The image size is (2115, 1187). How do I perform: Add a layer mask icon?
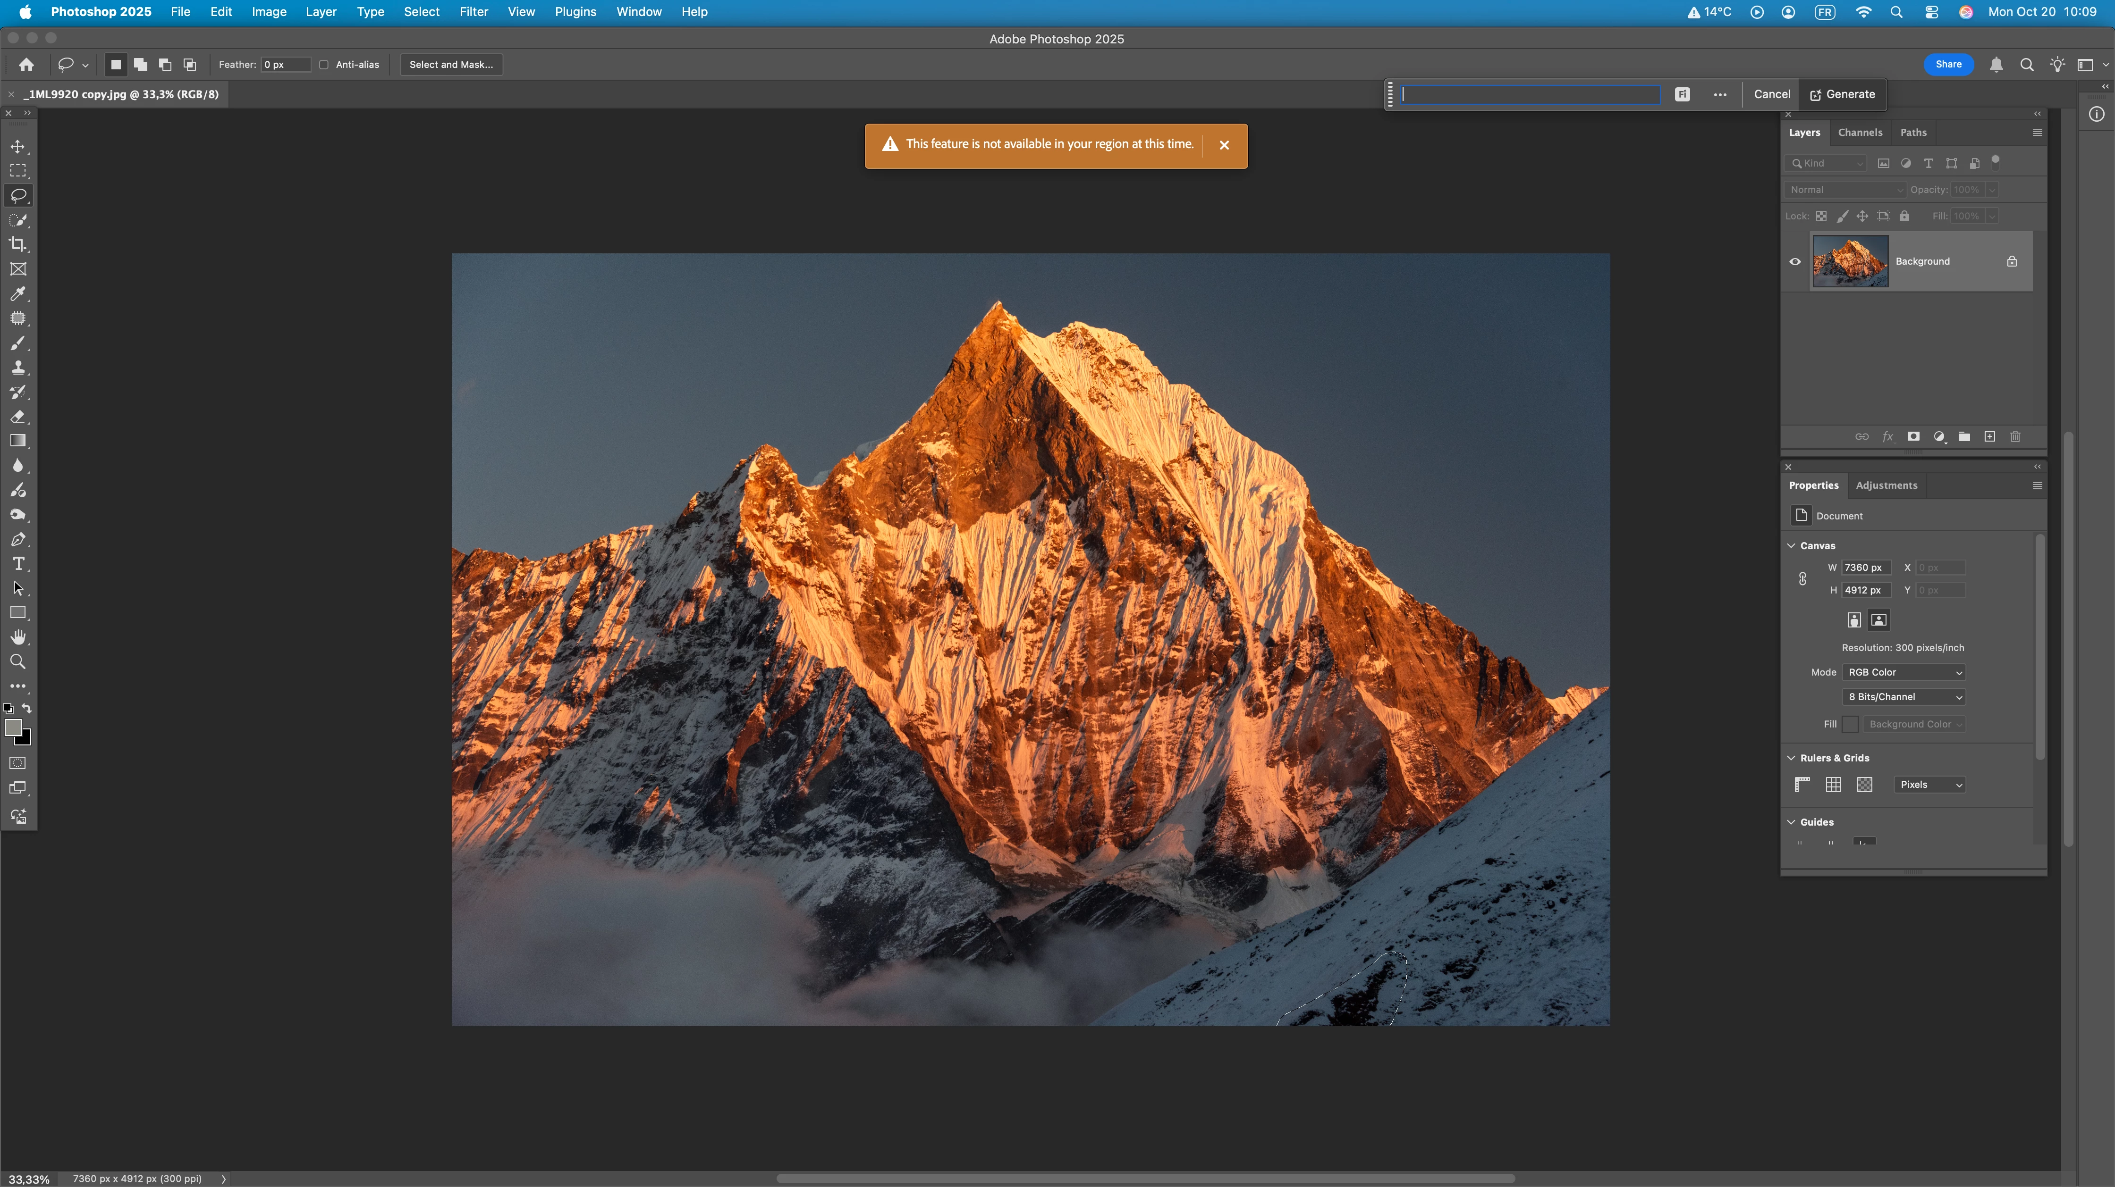pos(1913,437)
